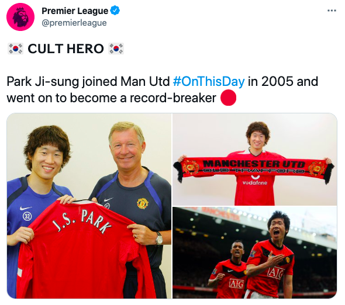Click the blue verified badge icon
Viewport: 345px width, 305px height.
click(115, 11)
